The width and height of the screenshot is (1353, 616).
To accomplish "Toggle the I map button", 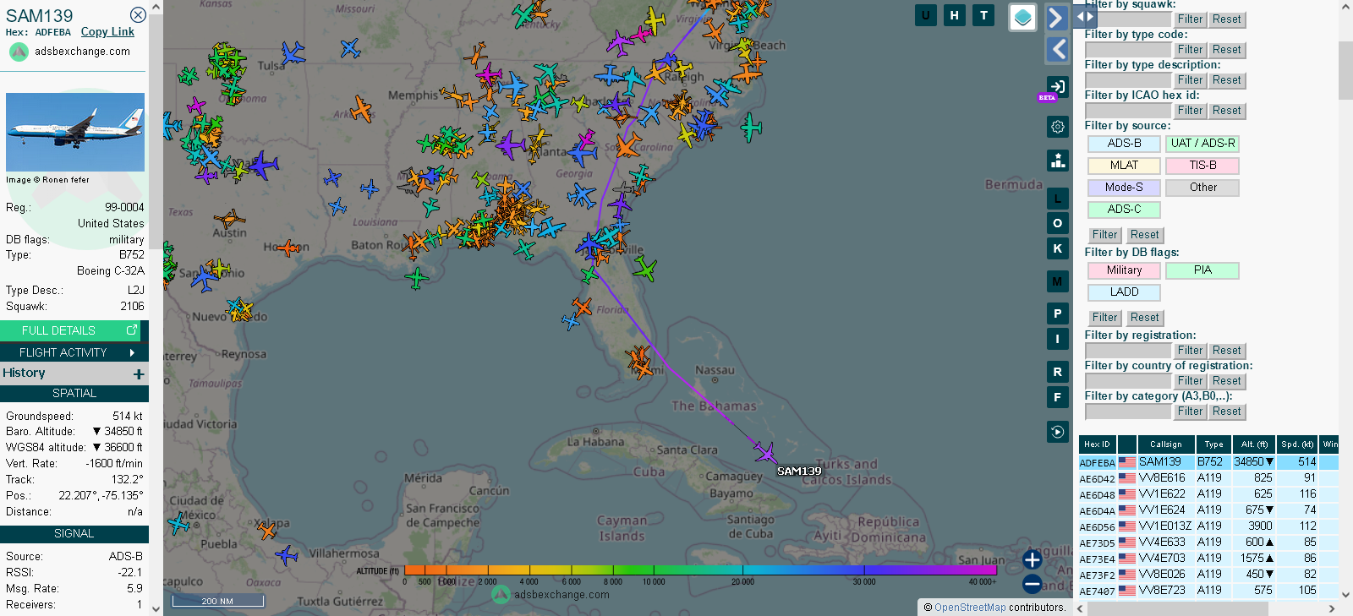I will click(1057, 339).
